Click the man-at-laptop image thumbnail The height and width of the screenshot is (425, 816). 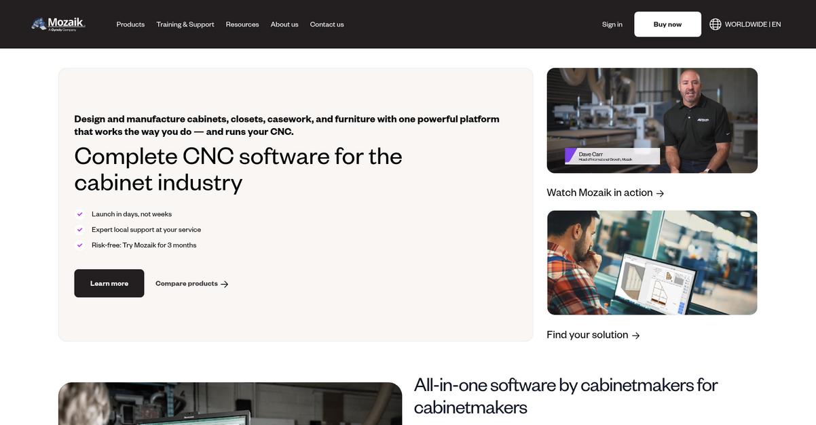pyautogui.click(x=652, y=263)
